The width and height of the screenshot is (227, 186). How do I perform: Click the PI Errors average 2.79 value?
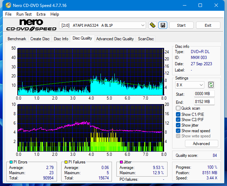(50, 168)
